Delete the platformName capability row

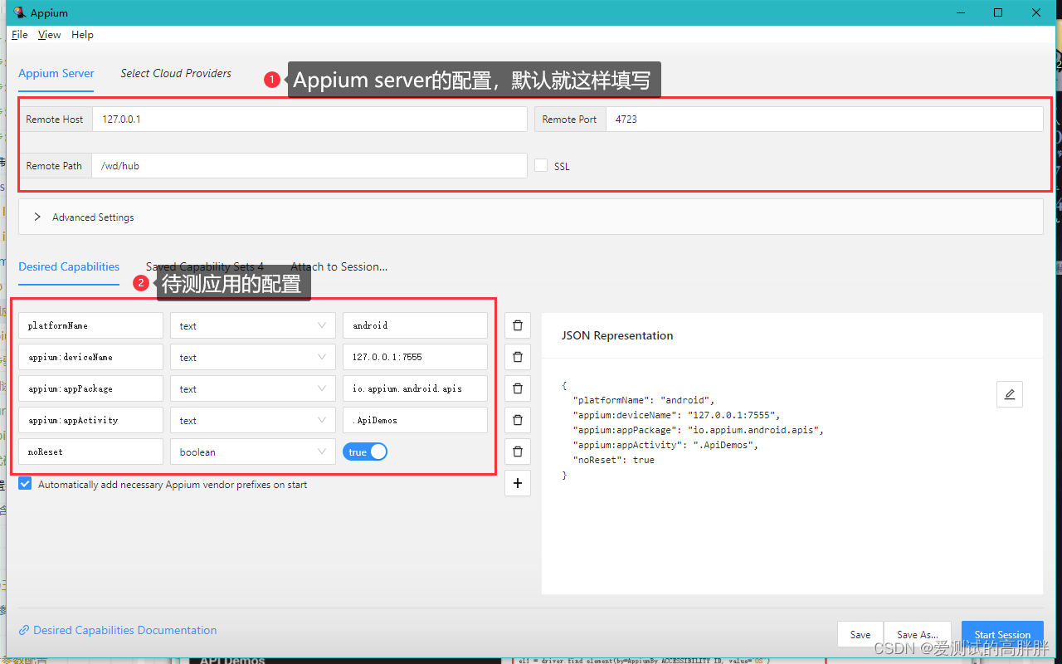point(518,325)
